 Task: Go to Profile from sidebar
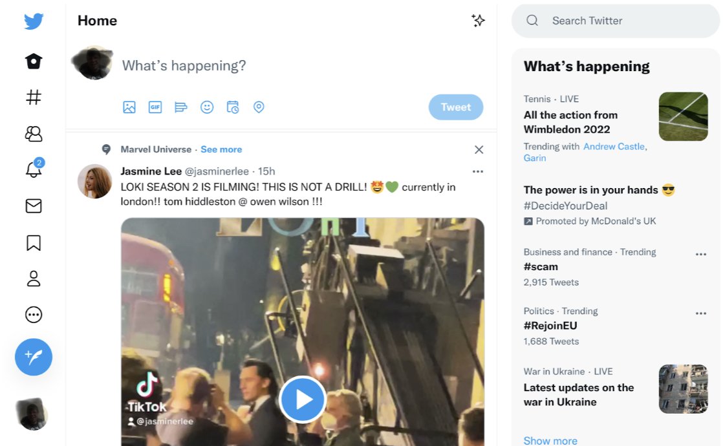point(33,279)
